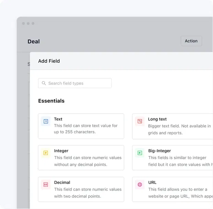213x209 pixels.
Task: Click the first gray window control dot
Action: click(23, 23)
